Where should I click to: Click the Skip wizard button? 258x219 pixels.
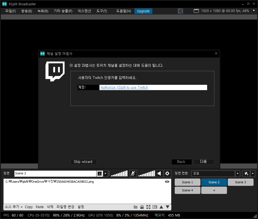pos(83,162)
